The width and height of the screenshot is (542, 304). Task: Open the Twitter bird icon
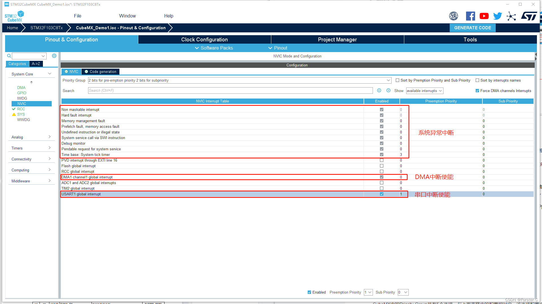pos(497,16)
